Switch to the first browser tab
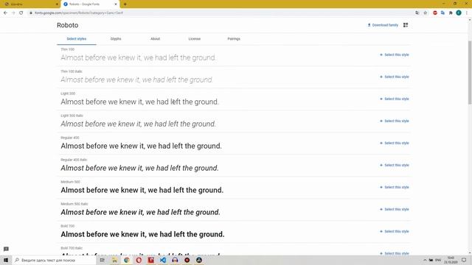The height and width of the screenshot is (265, 472). pos(30,4)
